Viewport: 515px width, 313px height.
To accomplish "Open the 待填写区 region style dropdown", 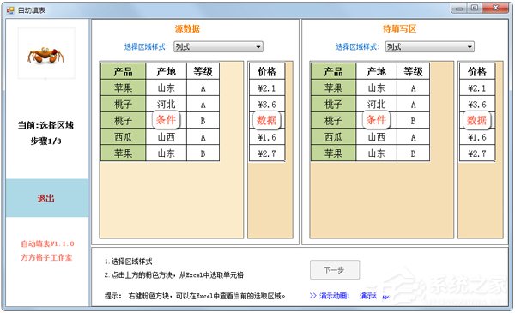I will 430,46.
